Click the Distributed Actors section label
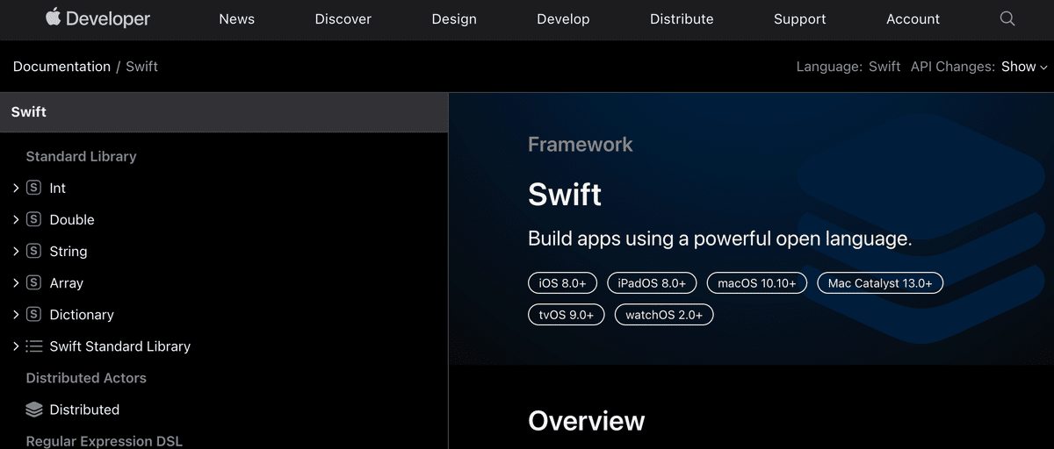 click(x=86, y=378)
